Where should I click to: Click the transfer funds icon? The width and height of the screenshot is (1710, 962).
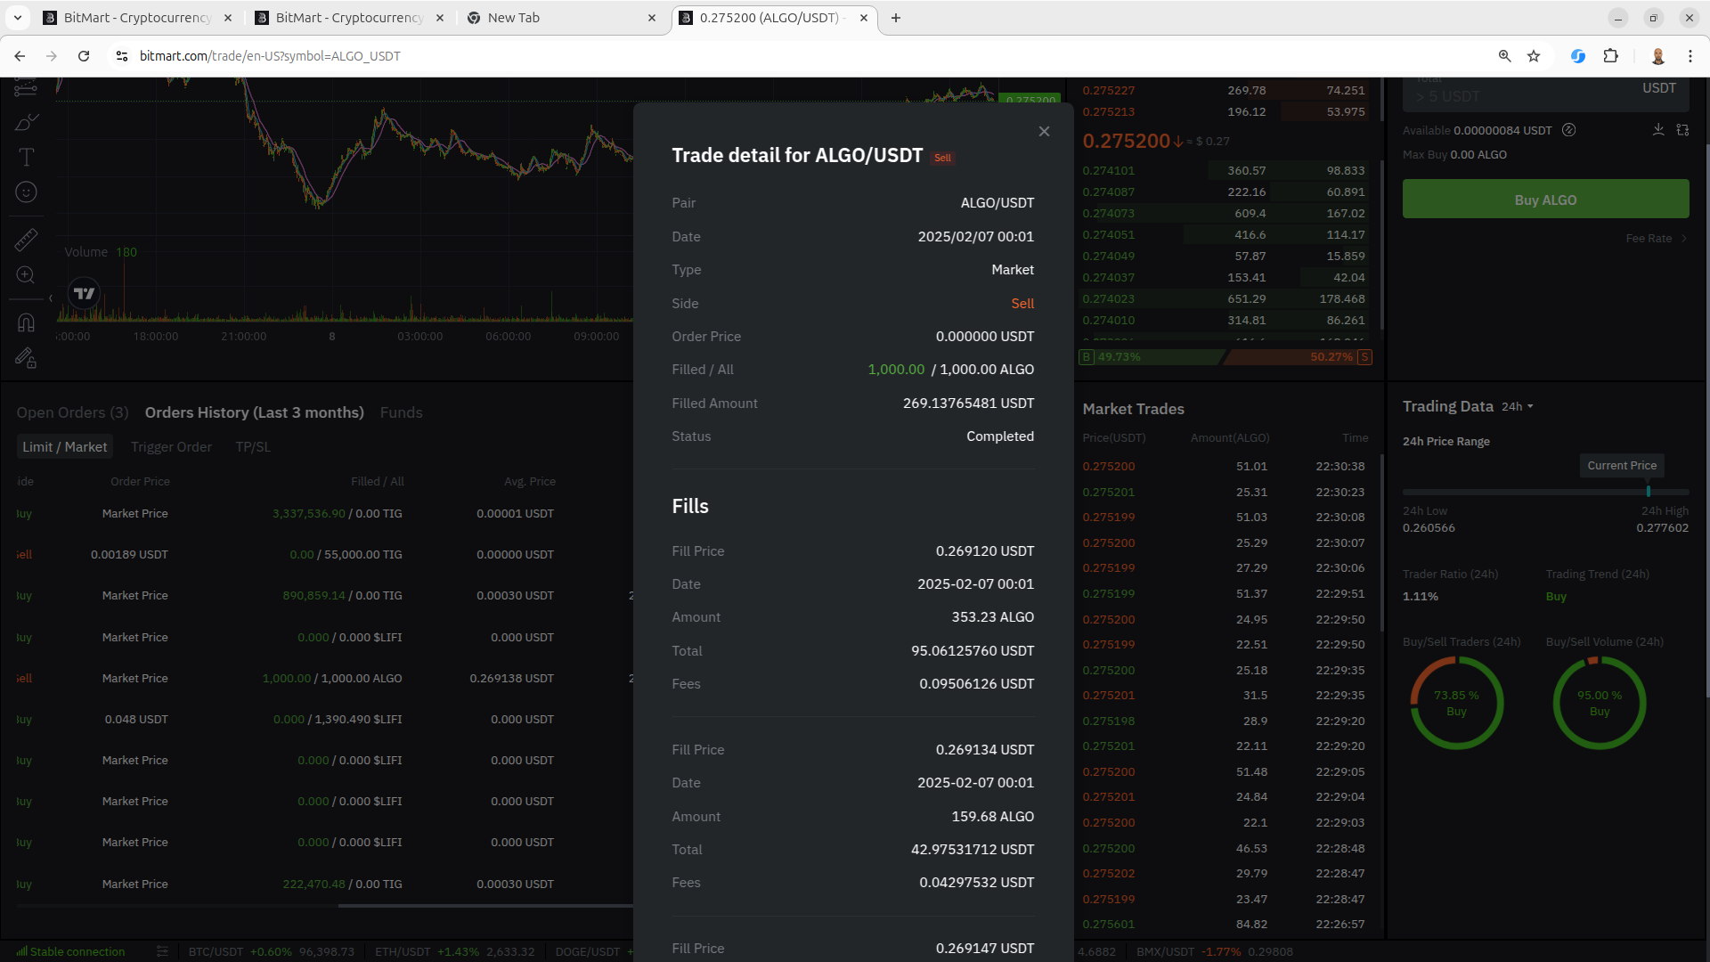1682,130
